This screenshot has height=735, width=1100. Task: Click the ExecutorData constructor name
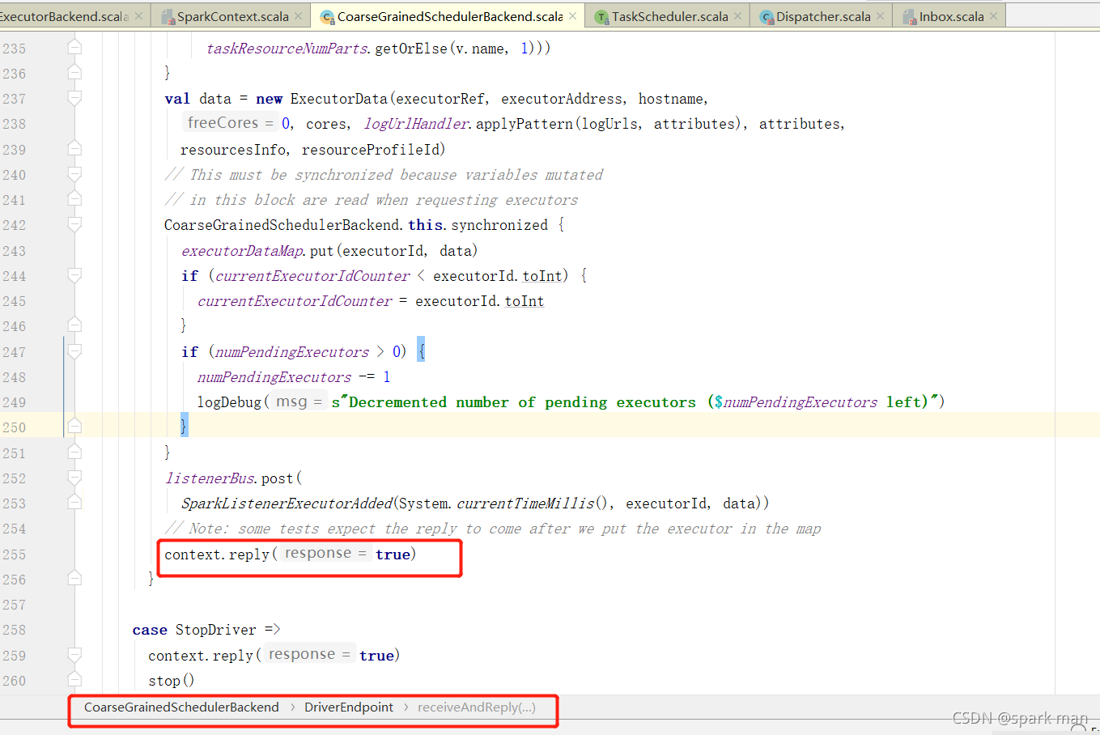pos(339,99)
